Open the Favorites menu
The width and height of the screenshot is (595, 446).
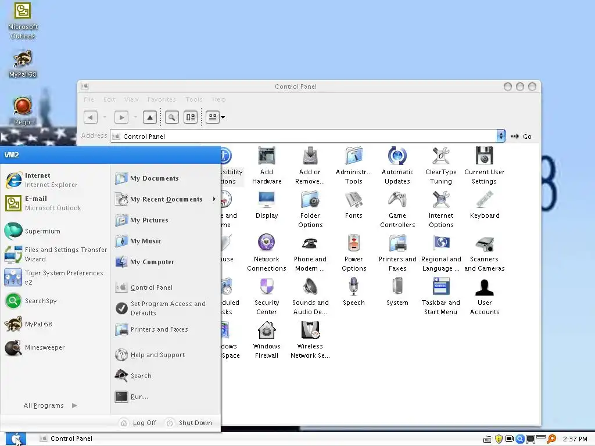(162, 99)
